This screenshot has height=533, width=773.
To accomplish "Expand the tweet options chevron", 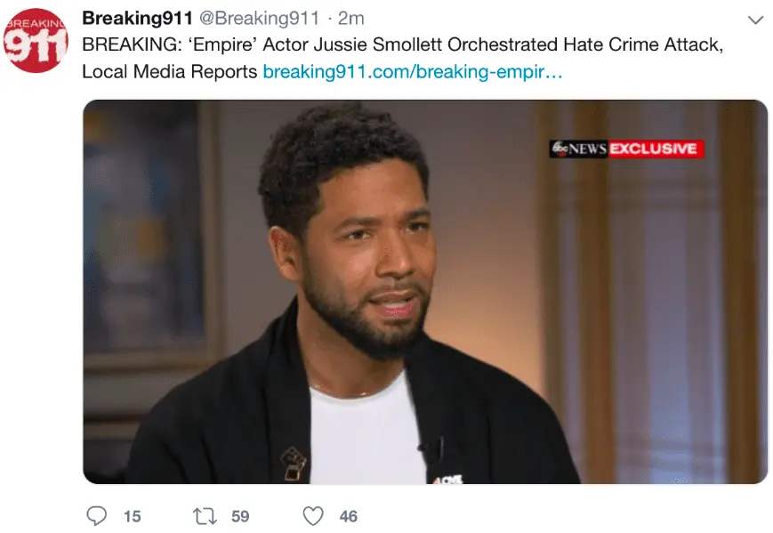I will pyautogui.click(x=755, y=20).
